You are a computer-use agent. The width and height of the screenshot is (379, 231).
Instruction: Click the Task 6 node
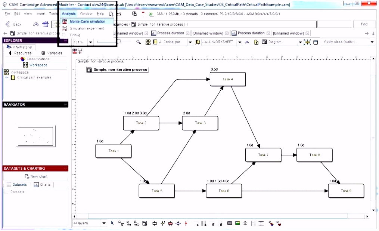click(224, 191)
